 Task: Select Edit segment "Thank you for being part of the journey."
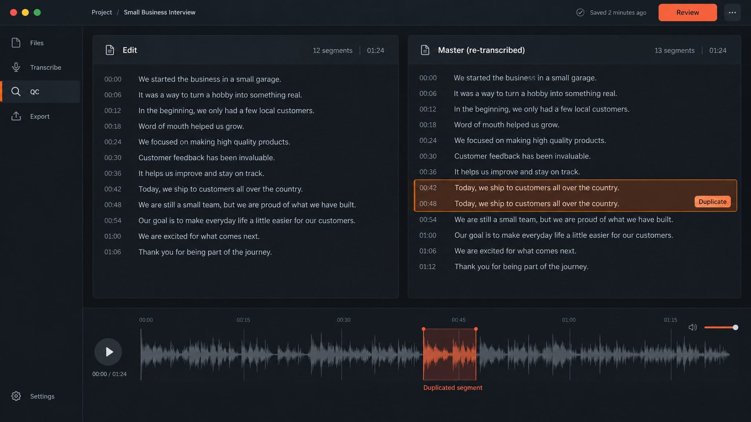205,252
